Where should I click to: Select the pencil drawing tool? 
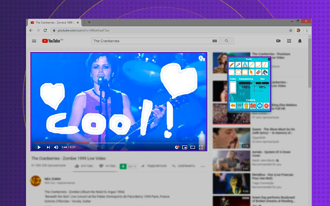pyautogui.click(x=232, y=65)
